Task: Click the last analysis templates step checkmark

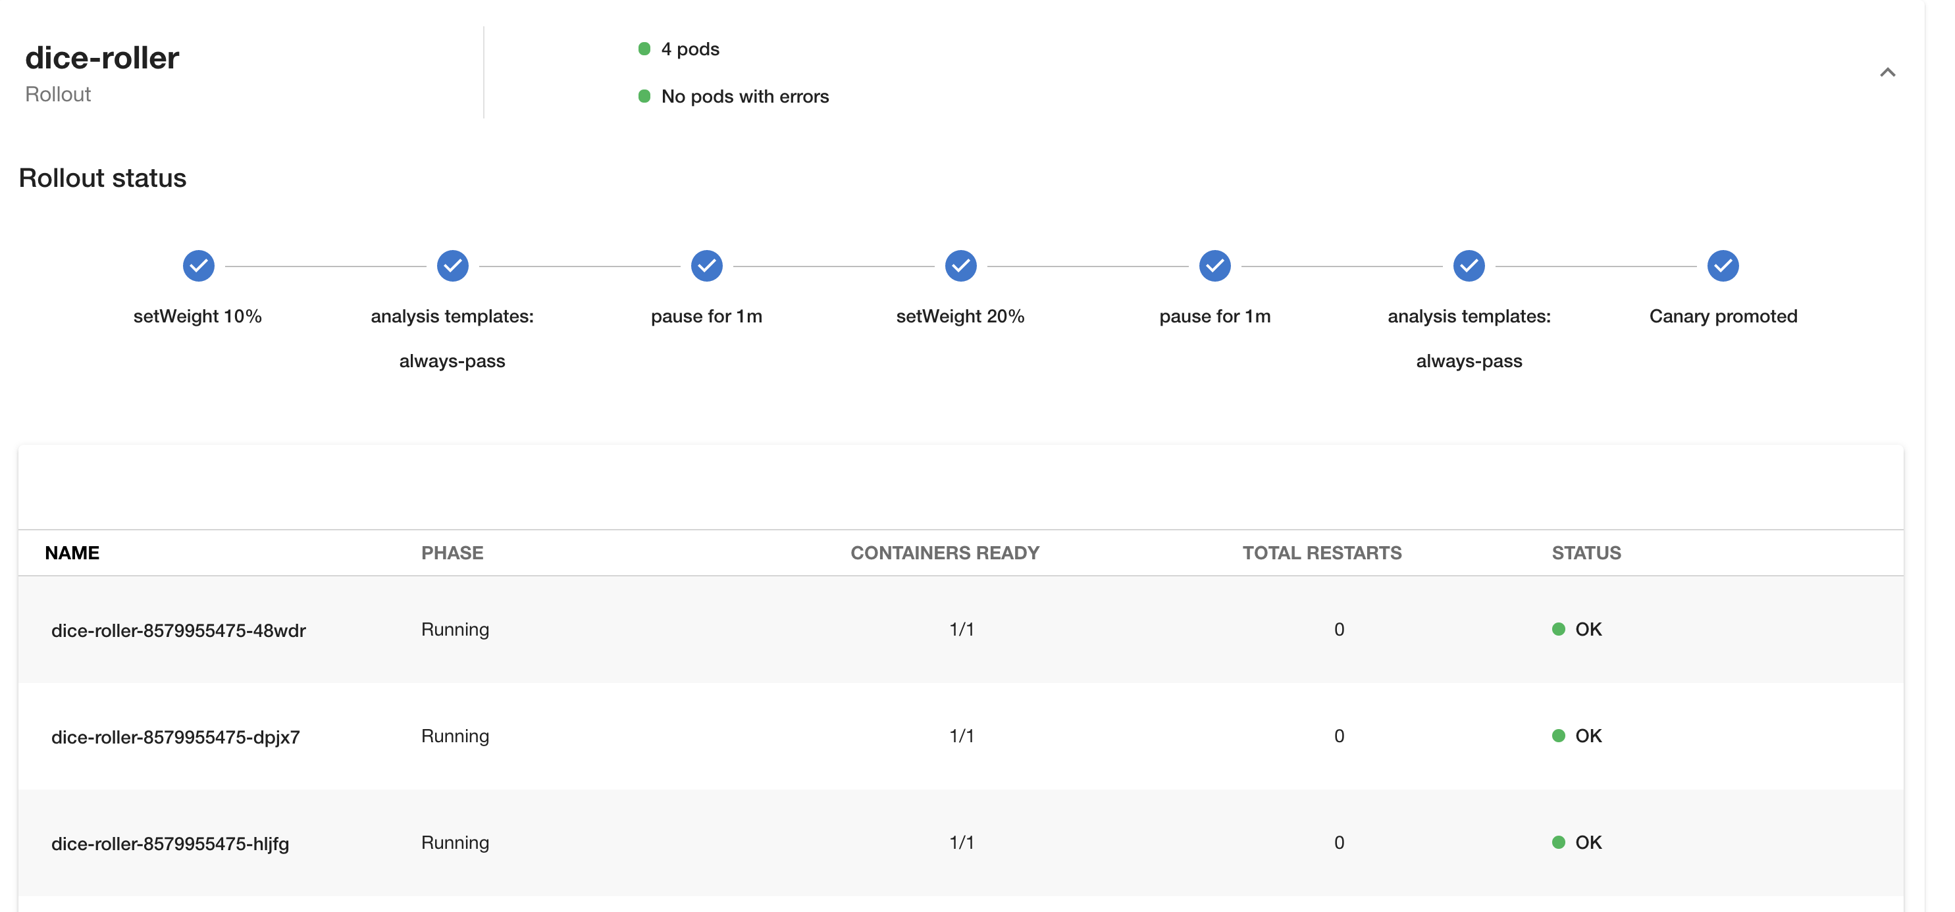Action: pyautogui.click(x=1469, y=266)
